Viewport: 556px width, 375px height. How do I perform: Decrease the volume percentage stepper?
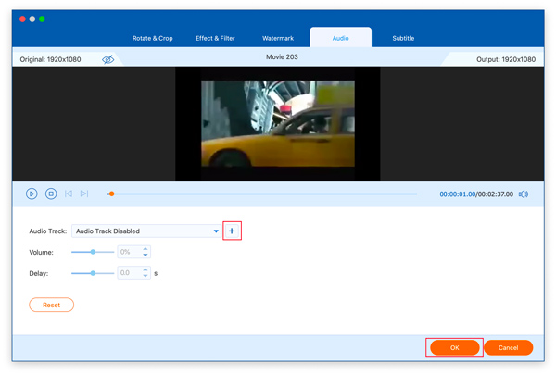[x=145, y=255]
